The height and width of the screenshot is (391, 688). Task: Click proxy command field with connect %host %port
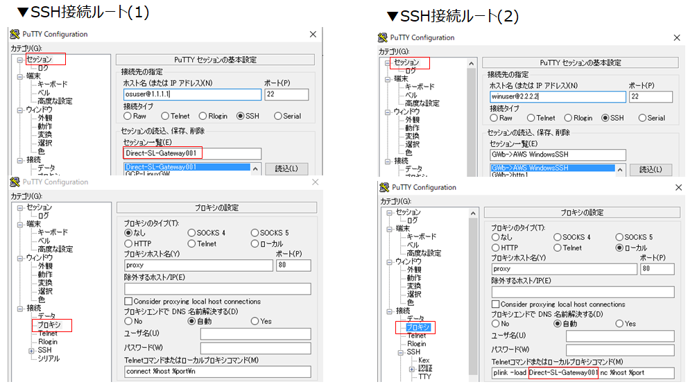click(218, 372)
